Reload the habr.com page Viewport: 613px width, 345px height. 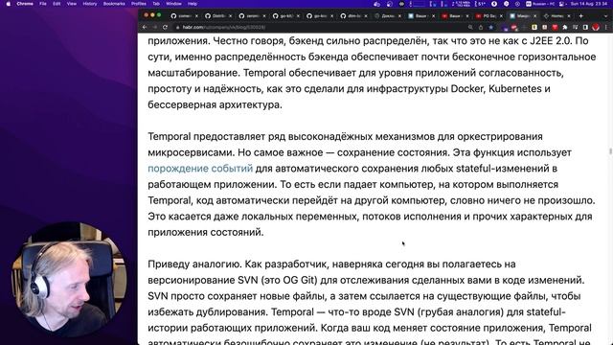coord(165,27)
